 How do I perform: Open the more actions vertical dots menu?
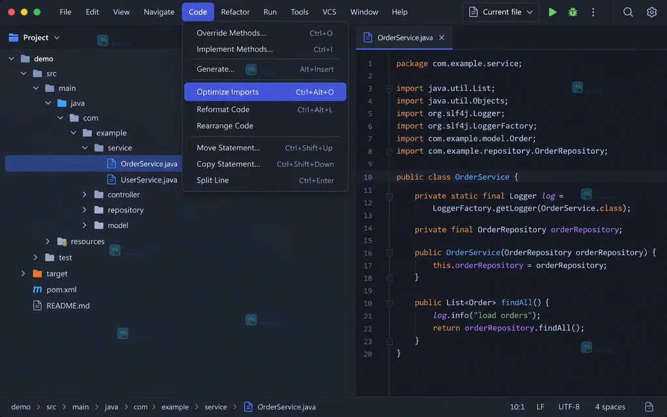coord(593,12)
